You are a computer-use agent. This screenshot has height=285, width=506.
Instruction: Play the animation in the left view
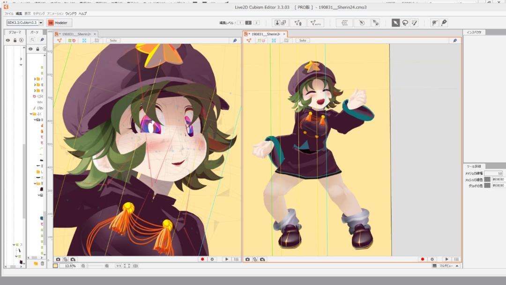click(227, 259)
